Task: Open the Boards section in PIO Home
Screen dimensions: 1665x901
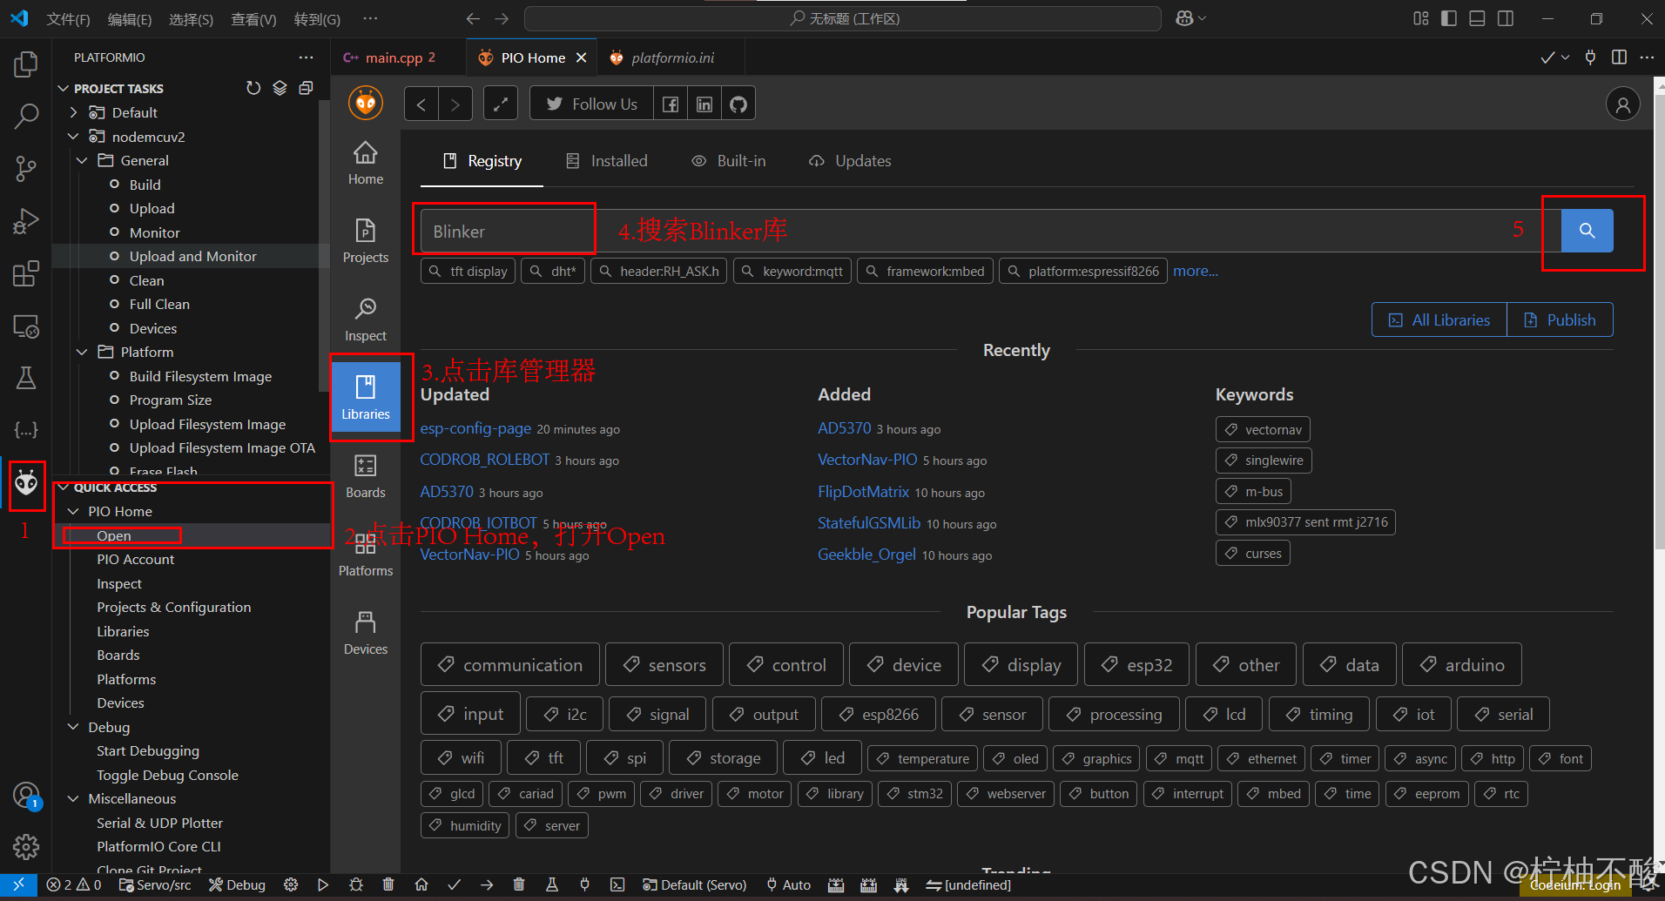Action: click(x=366, y=476)
